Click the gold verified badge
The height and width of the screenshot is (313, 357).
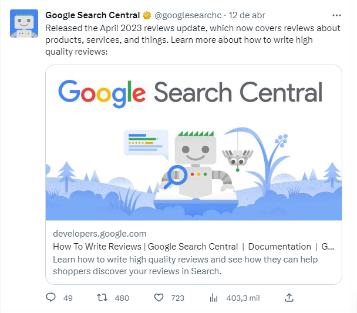click(147, 15)
